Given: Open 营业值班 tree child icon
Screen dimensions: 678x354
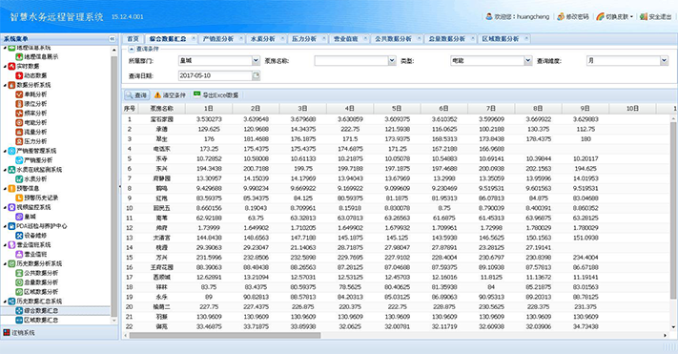Looking at the screenshot, I should pos(19,254).
